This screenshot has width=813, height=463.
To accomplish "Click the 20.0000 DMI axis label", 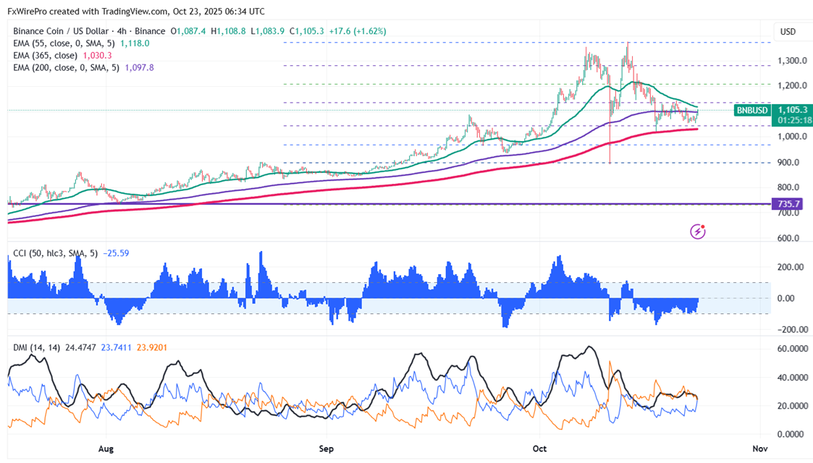I will 793,406.
